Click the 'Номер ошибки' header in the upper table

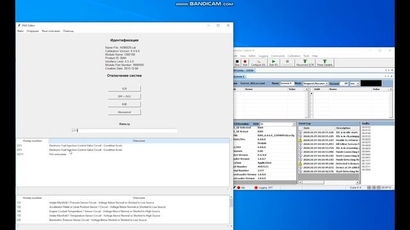[x=32, y=141]
